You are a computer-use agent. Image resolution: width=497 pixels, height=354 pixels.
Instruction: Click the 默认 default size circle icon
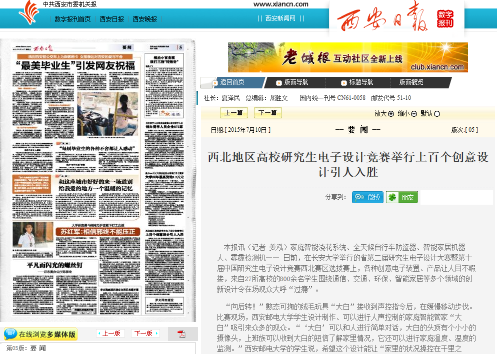point(437,113)
